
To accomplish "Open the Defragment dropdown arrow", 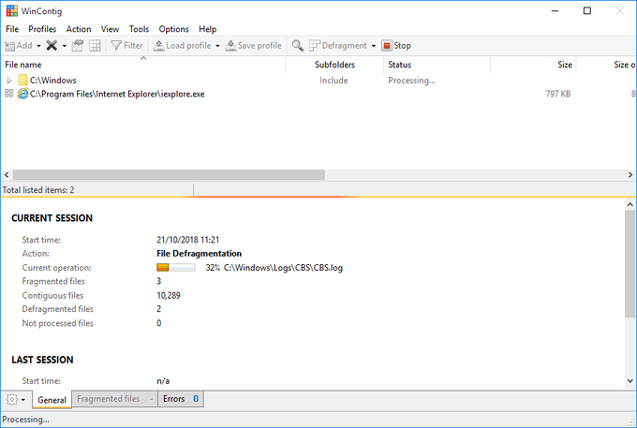I will pos(374,46).
